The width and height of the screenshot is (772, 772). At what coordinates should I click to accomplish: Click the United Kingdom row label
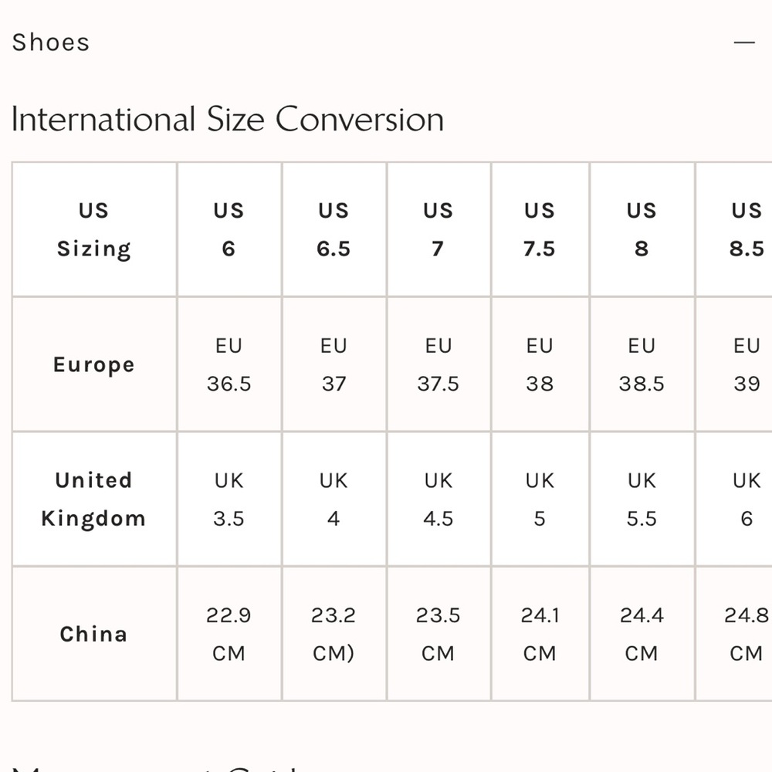(x=93, y=499)
